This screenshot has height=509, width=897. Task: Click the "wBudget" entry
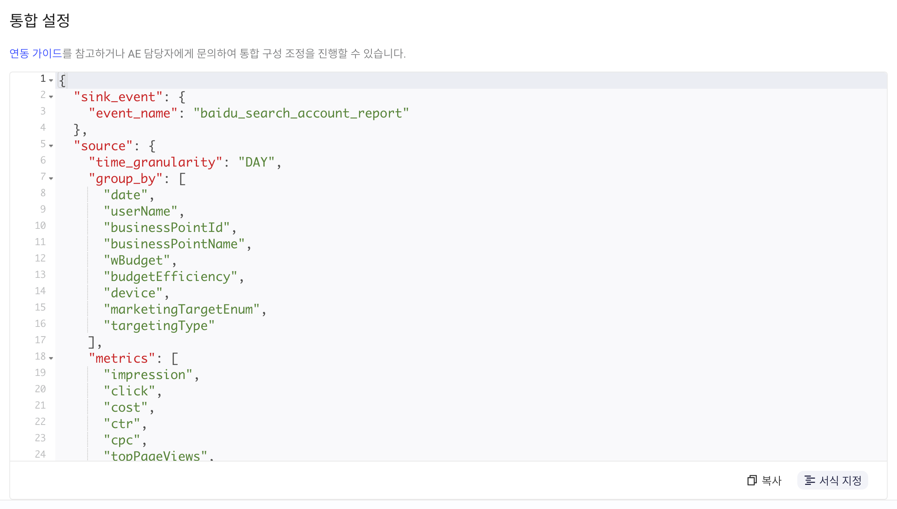pyautogui.click(x=137, y=260)
